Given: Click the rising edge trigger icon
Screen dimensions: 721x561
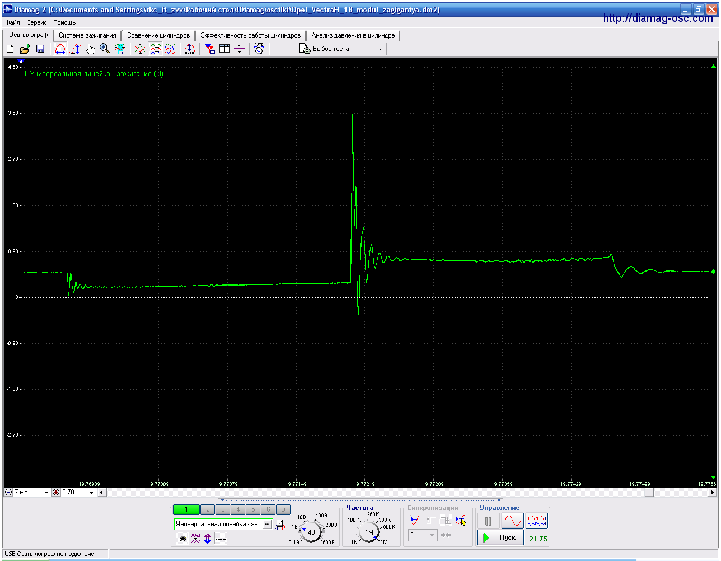Looking at the screenshot, I should pos(430,520).
